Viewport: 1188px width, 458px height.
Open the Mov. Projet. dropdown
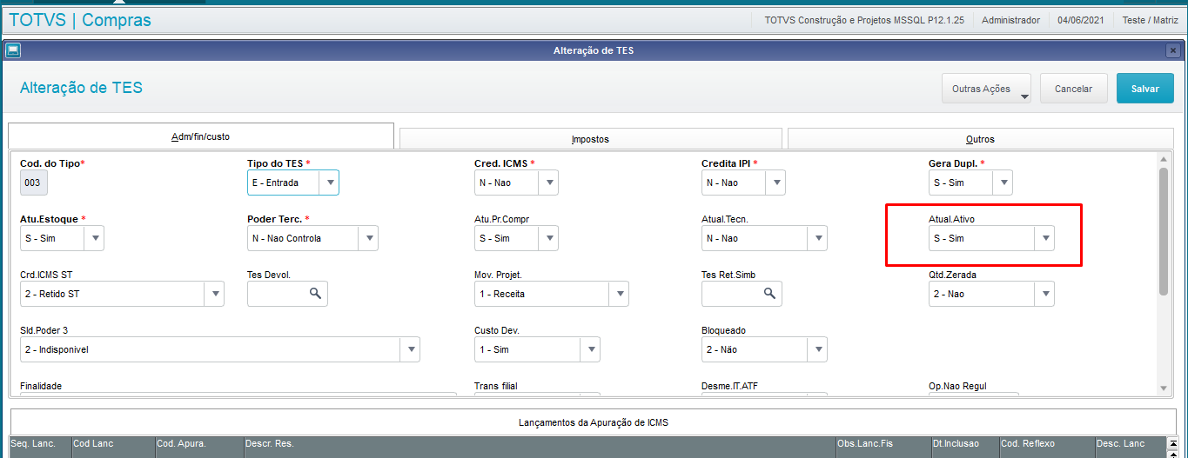pyautogui.click(x=619, y=294)
